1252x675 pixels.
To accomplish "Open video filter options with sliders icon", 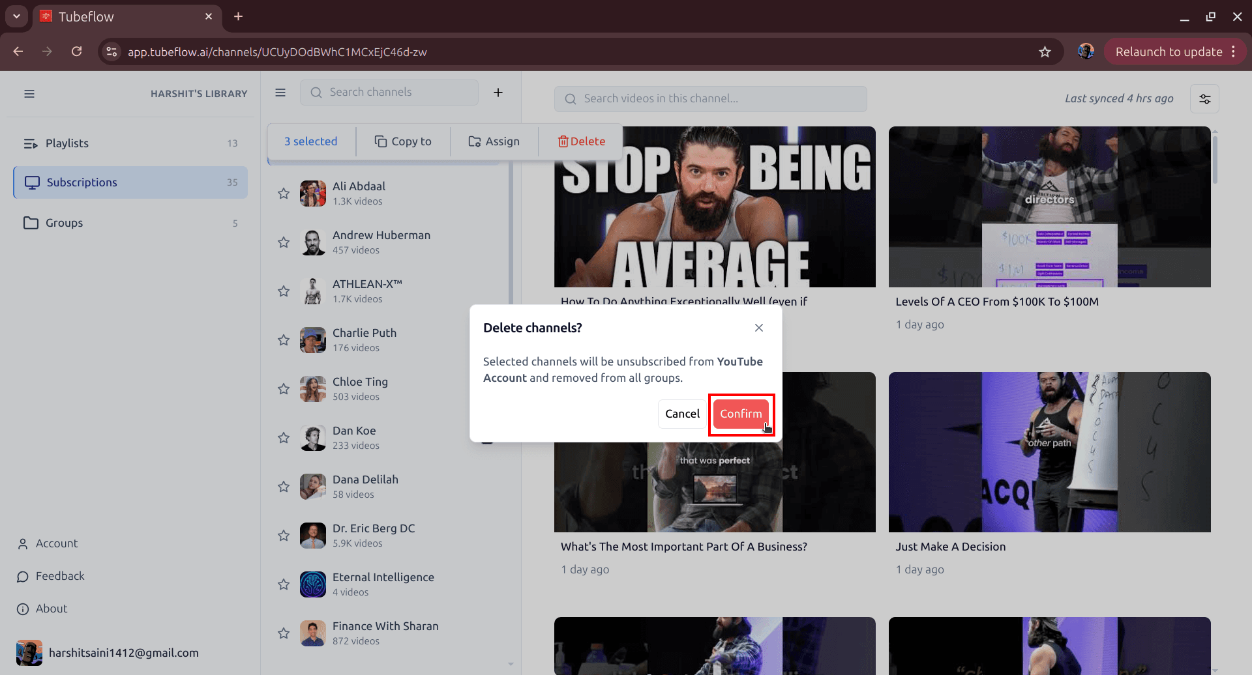I will click(1204, 98).
